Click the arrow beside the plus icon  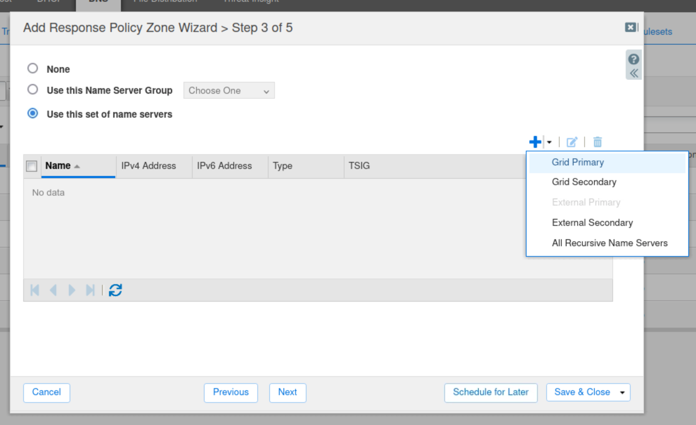(549, 142)
